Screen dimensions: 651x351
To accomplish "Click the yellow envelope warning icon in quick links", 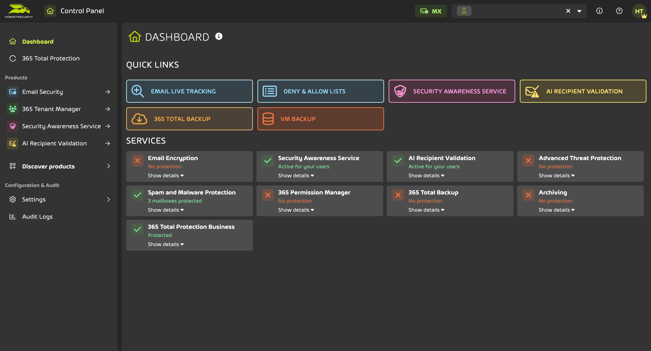I will (532, 91).
